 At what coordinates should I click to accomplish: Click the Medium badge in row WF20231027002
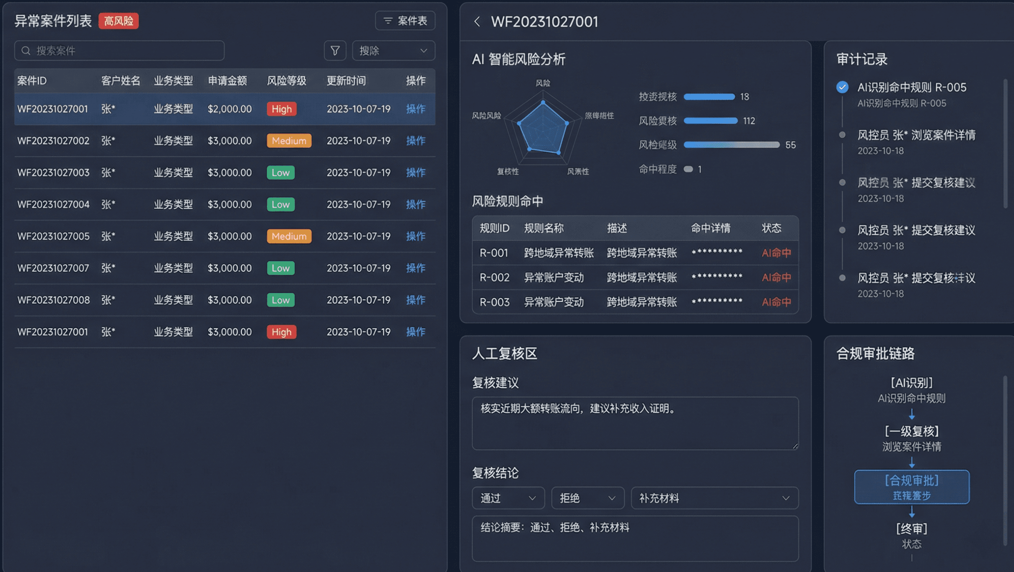289,141
